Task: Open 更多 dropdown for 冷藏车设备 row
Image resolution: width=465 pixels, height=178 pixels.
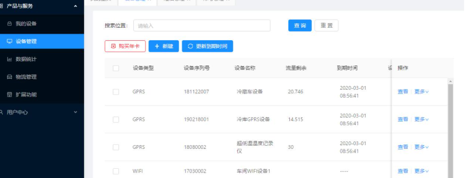Action: [421, 92]
